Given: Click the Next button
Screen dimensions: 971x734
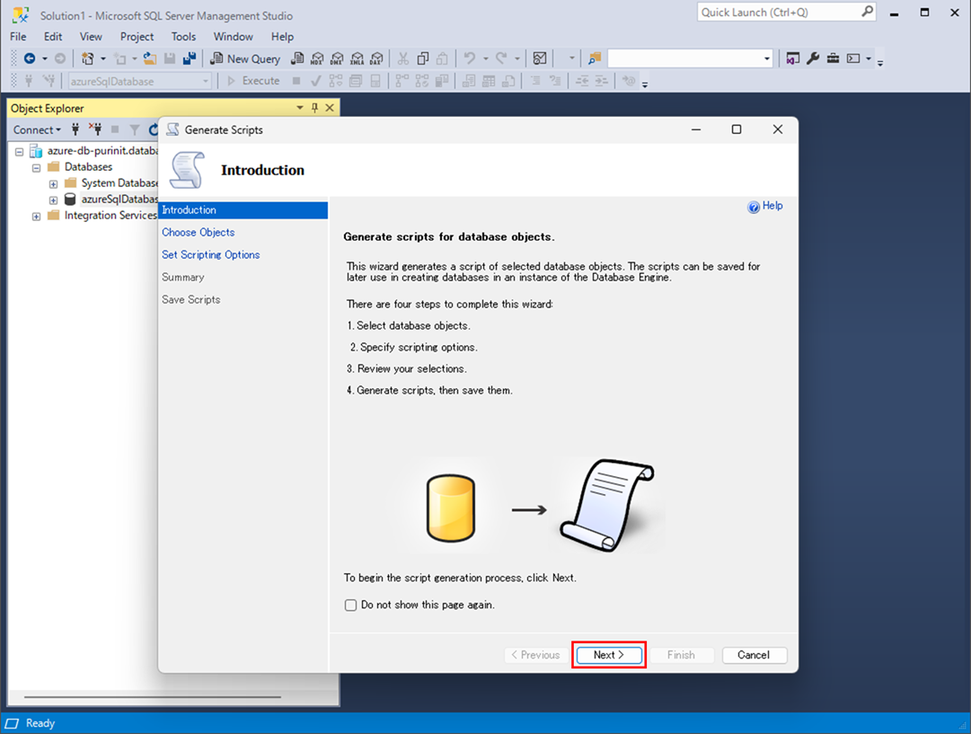Looking at the screenshot, I should tap(608, 655).
